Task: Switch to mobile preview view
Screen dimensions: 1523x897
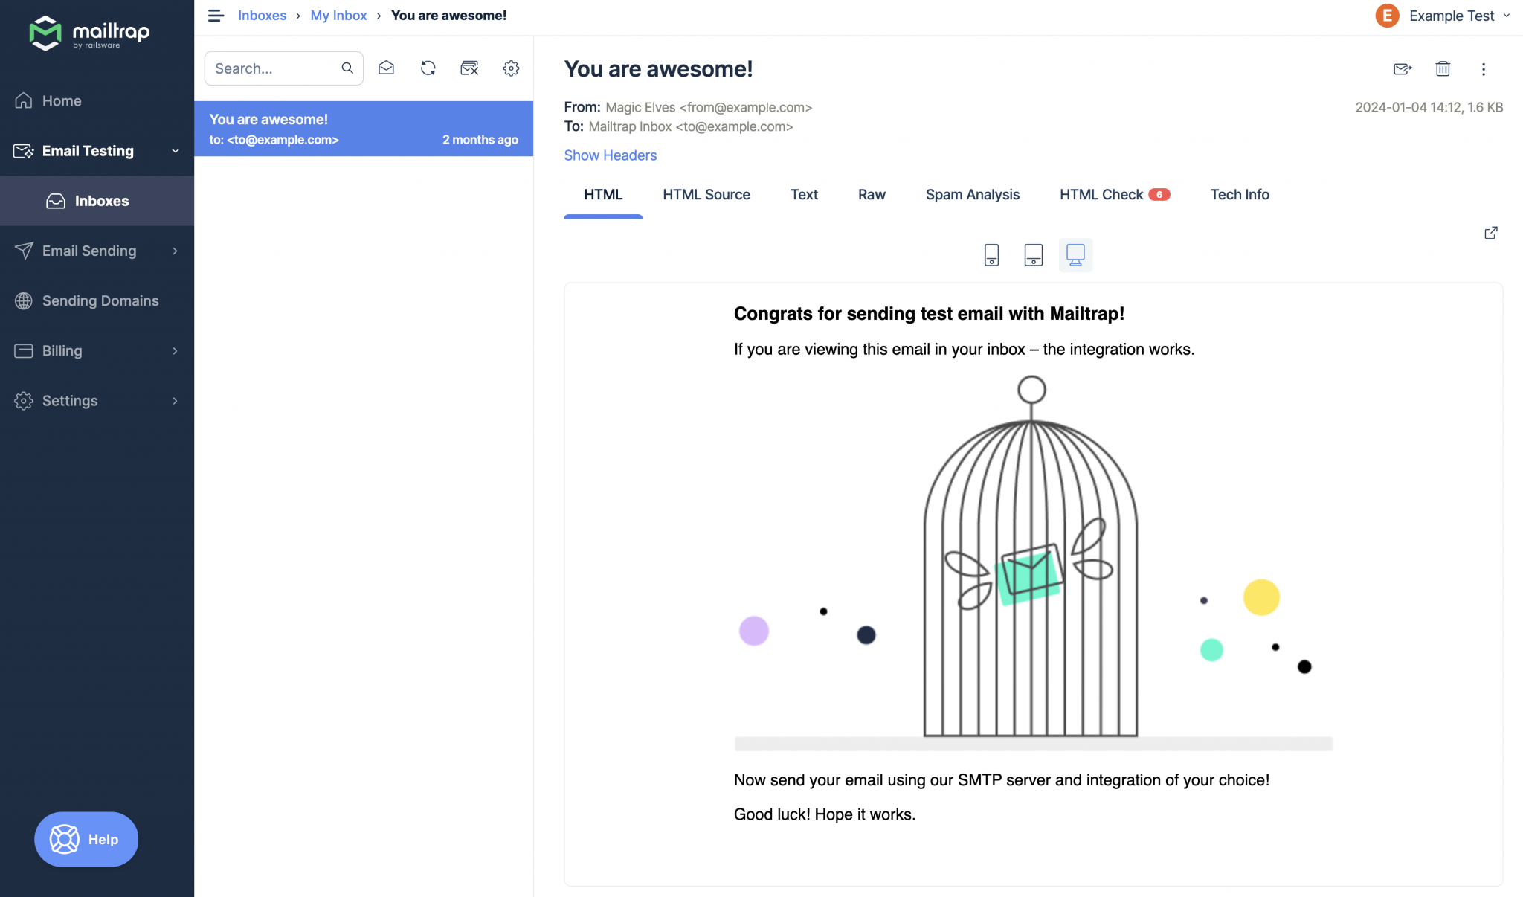Action: 991,255
